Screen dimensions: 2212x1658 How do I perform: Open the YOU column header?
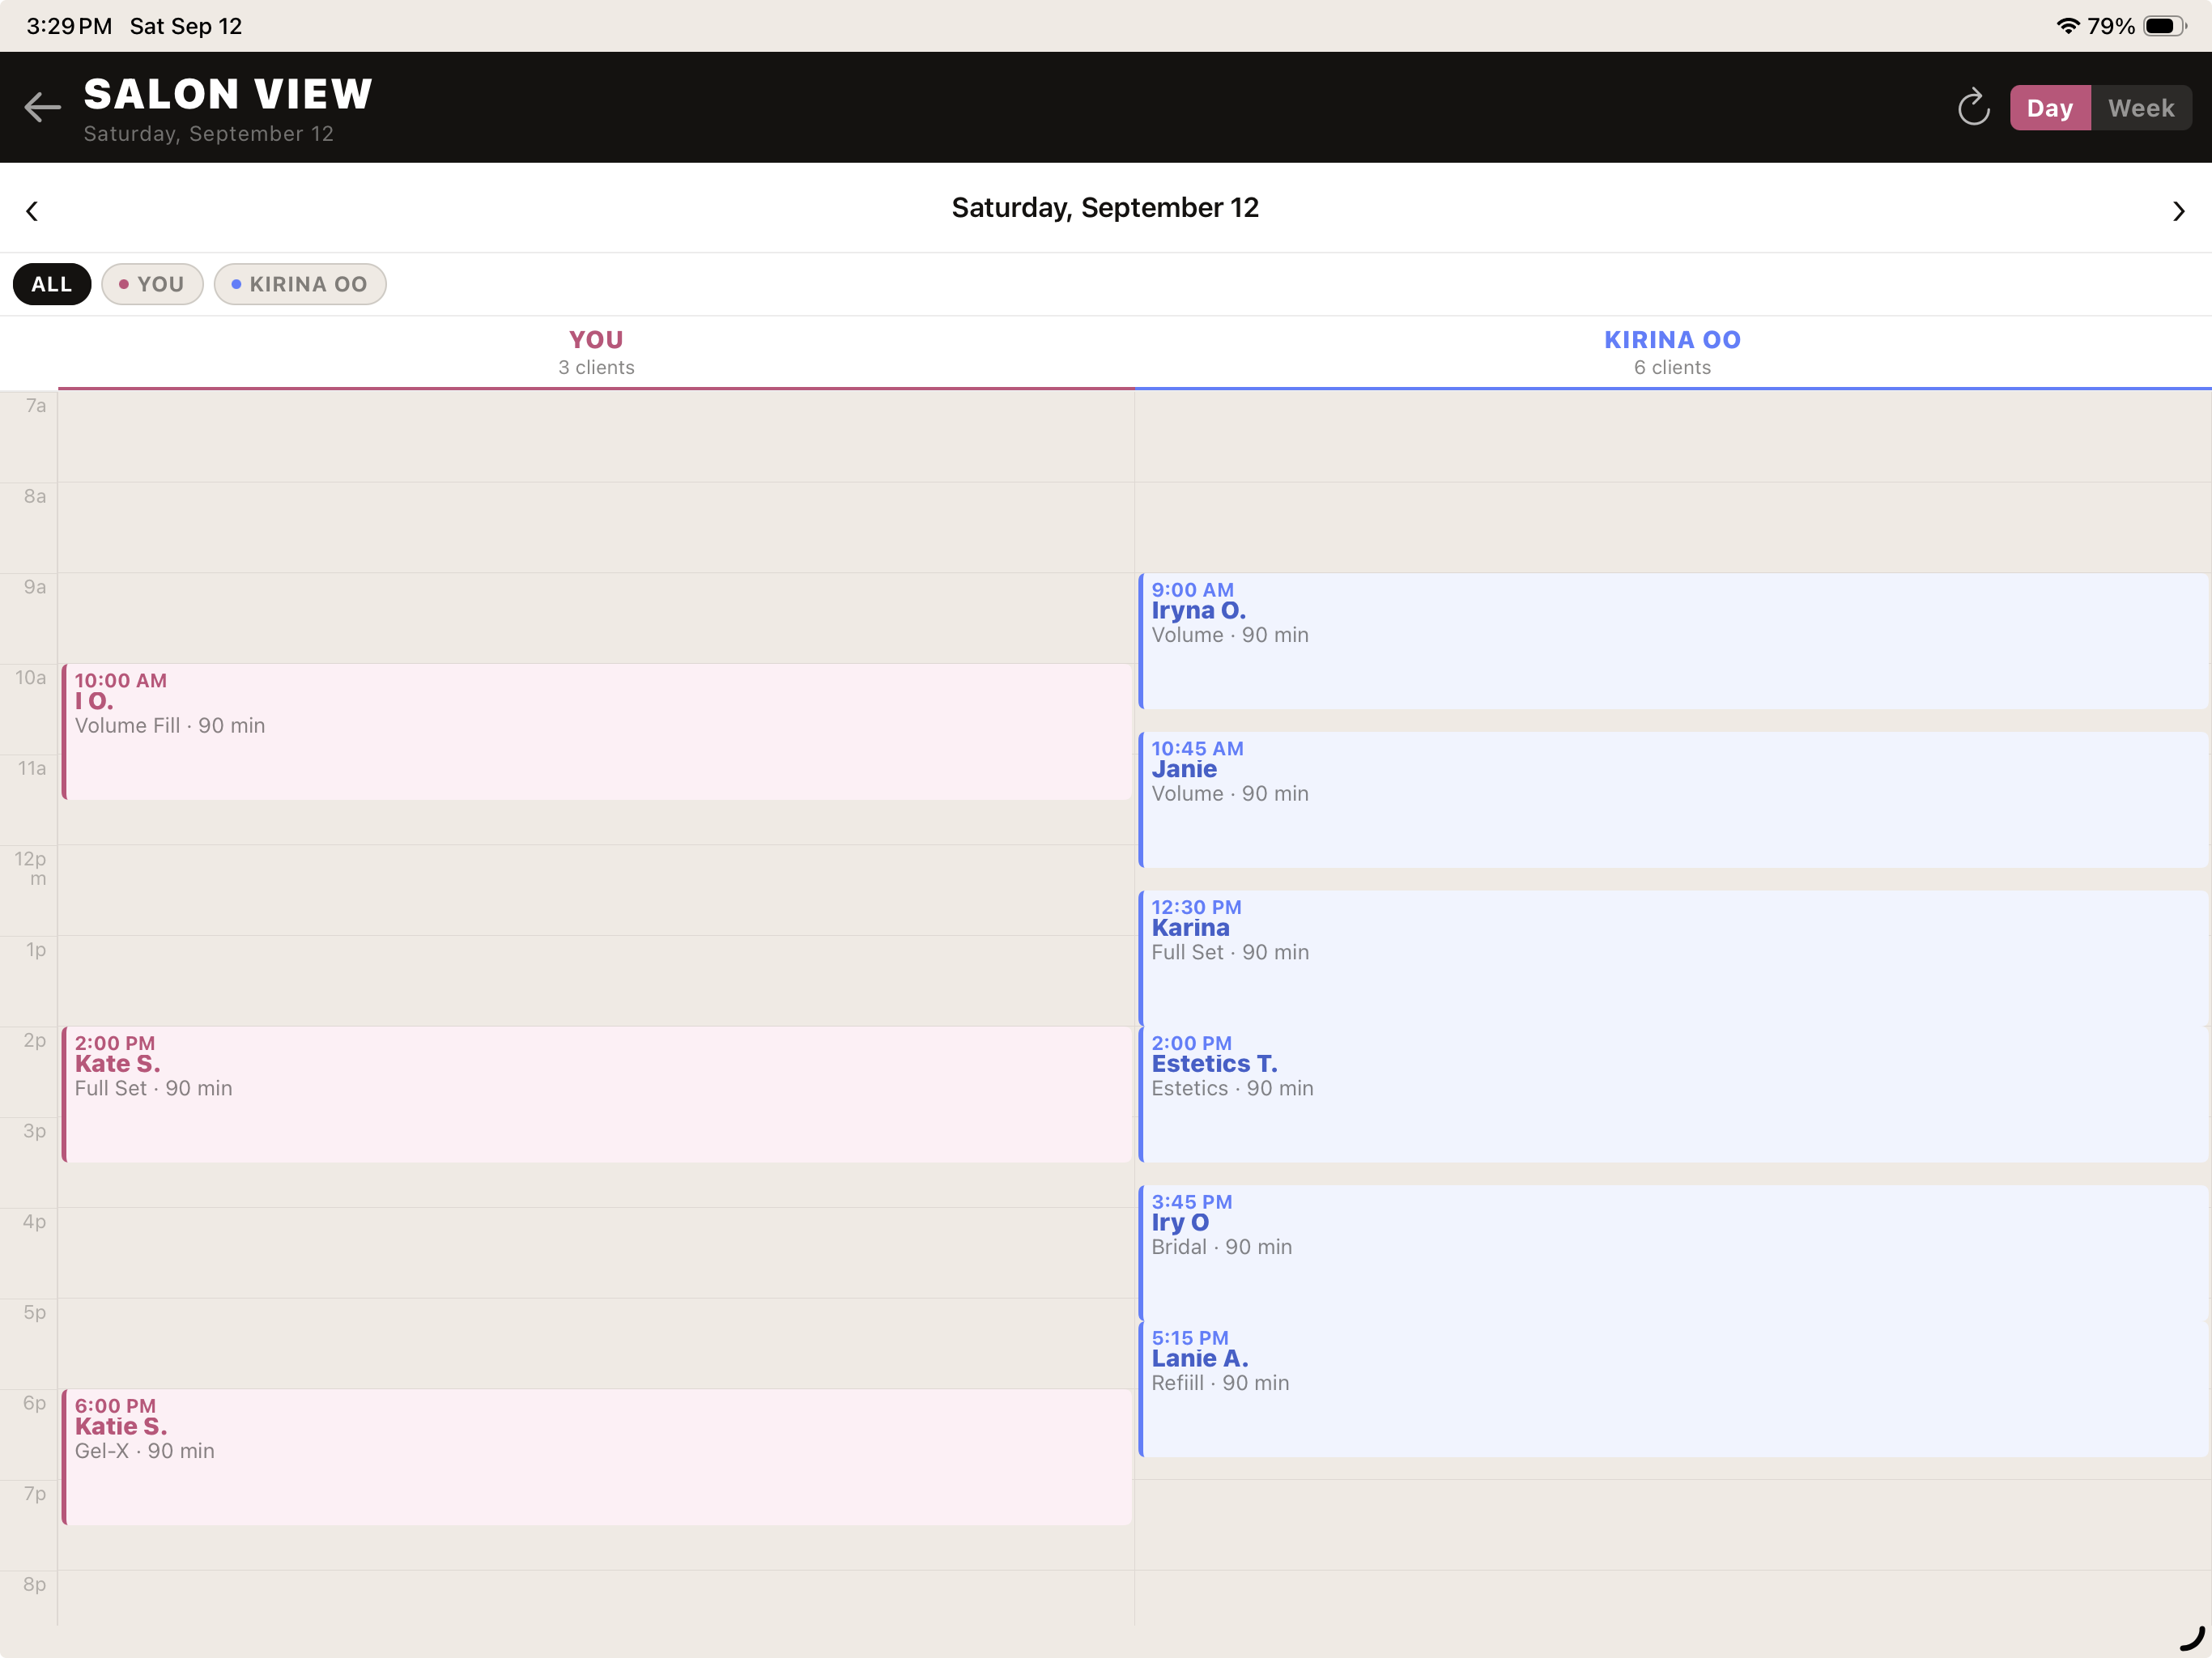(x=596, y=353)
